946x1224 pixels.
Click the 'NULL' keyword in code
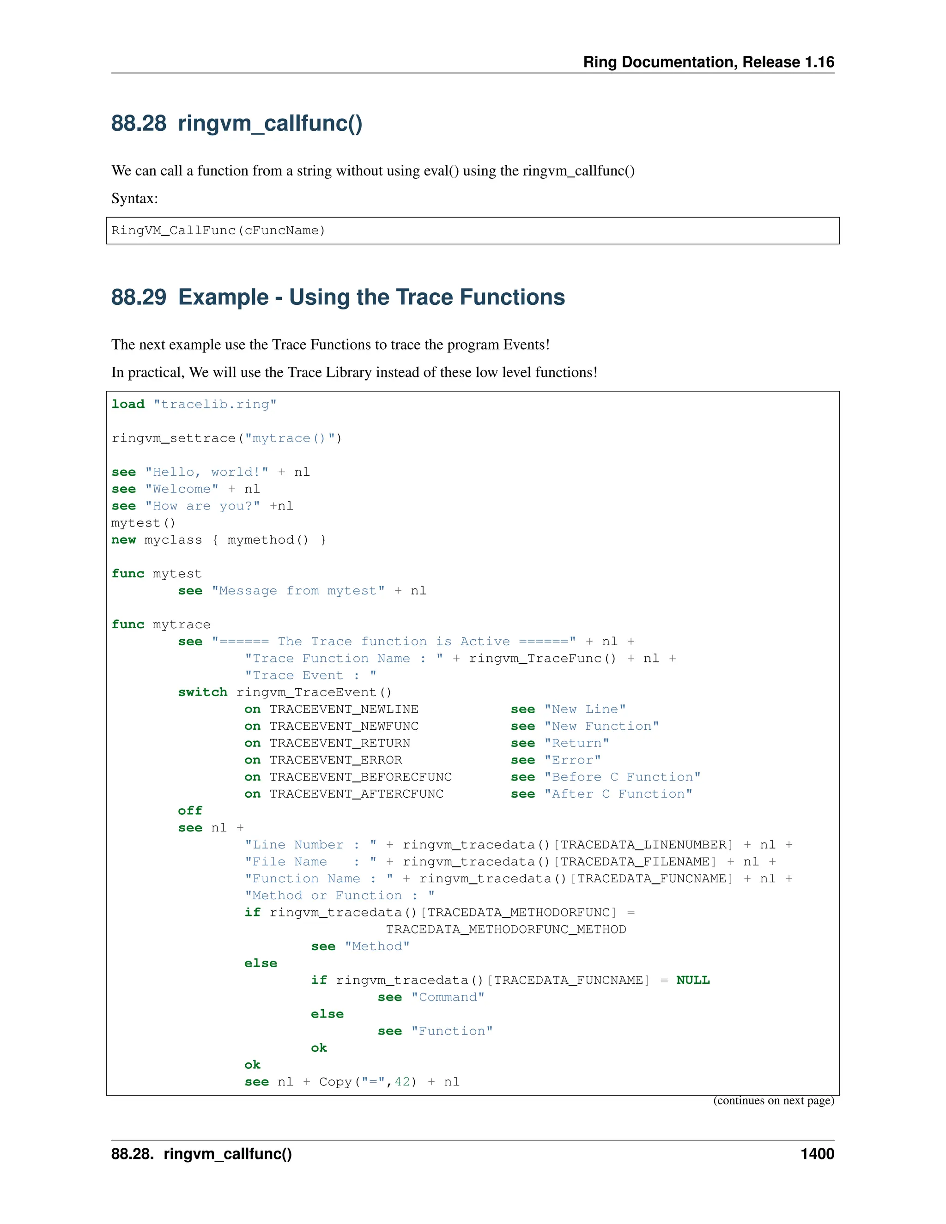click(693, 980)
